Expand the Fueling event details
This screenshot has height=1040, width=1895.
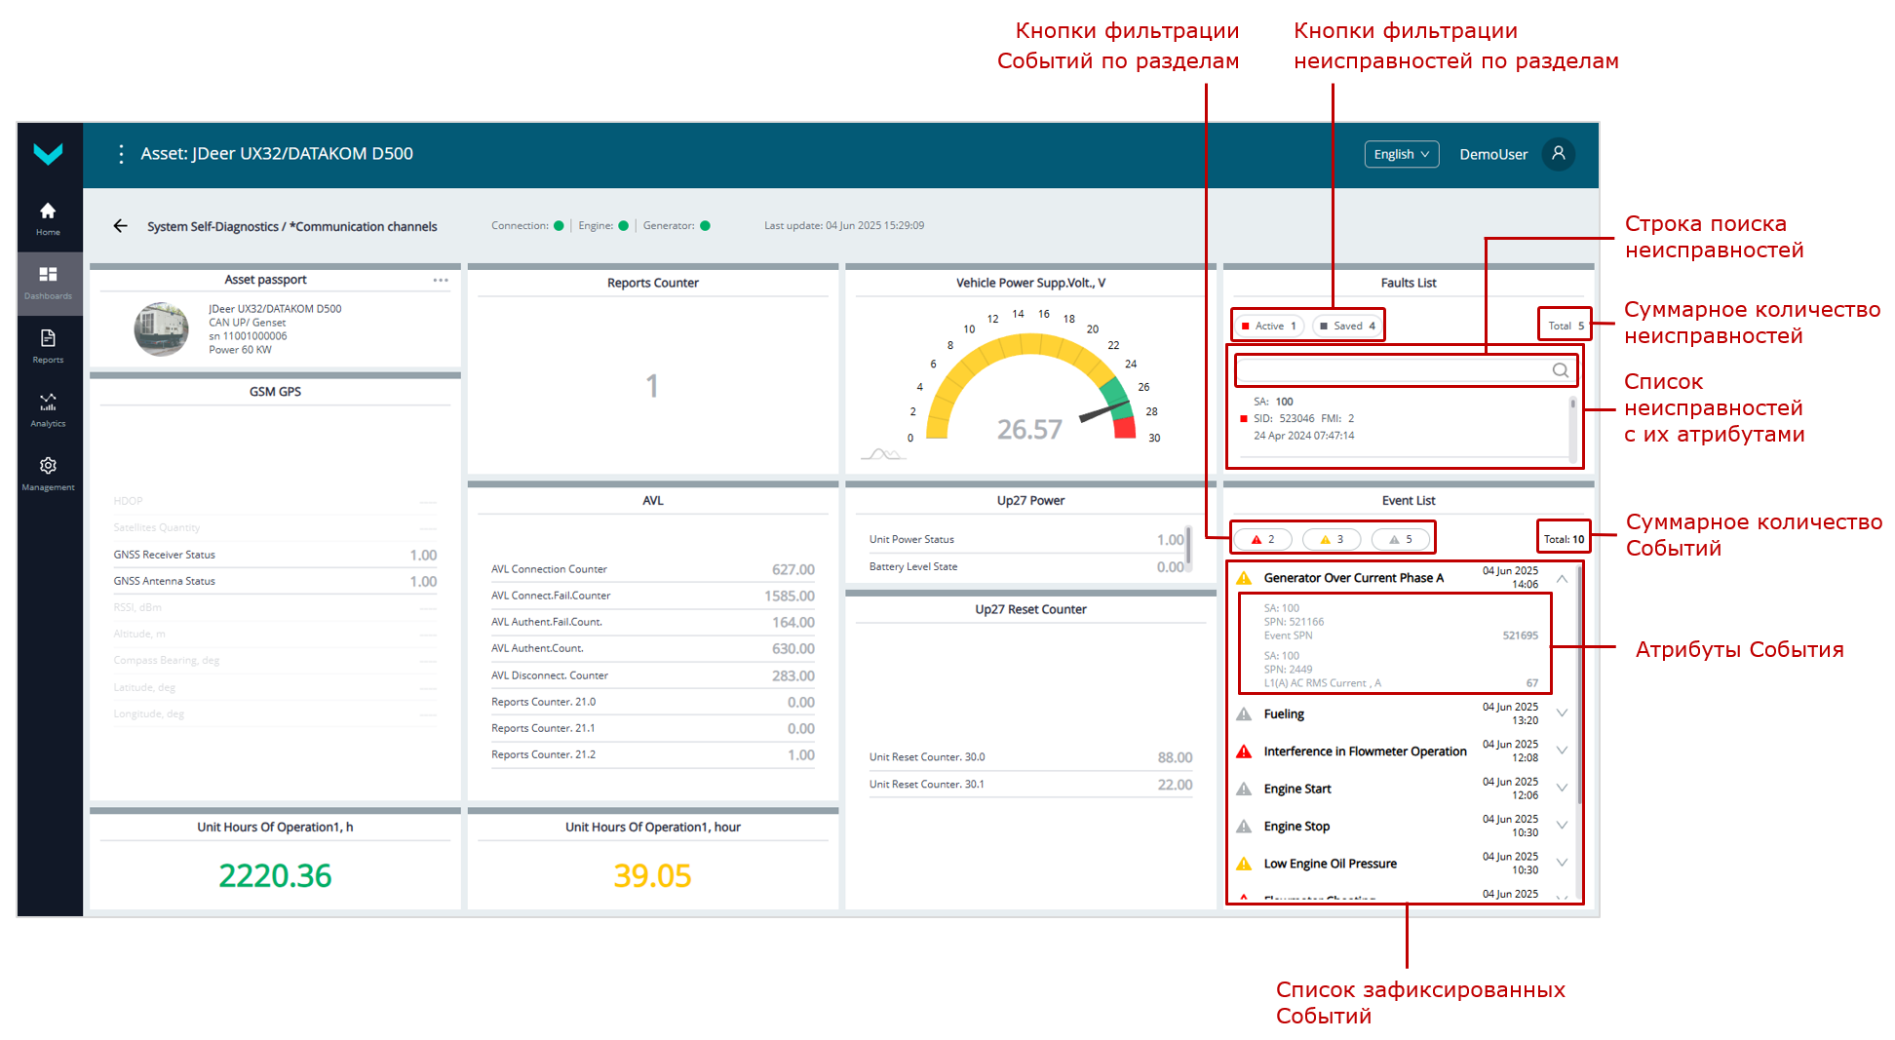[x=1563, y=713]
